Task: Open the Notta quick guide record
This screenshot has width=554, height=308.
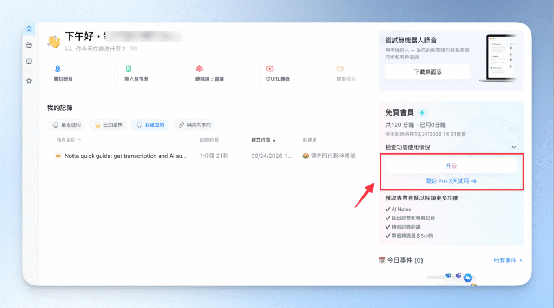Action: point(126,156)
